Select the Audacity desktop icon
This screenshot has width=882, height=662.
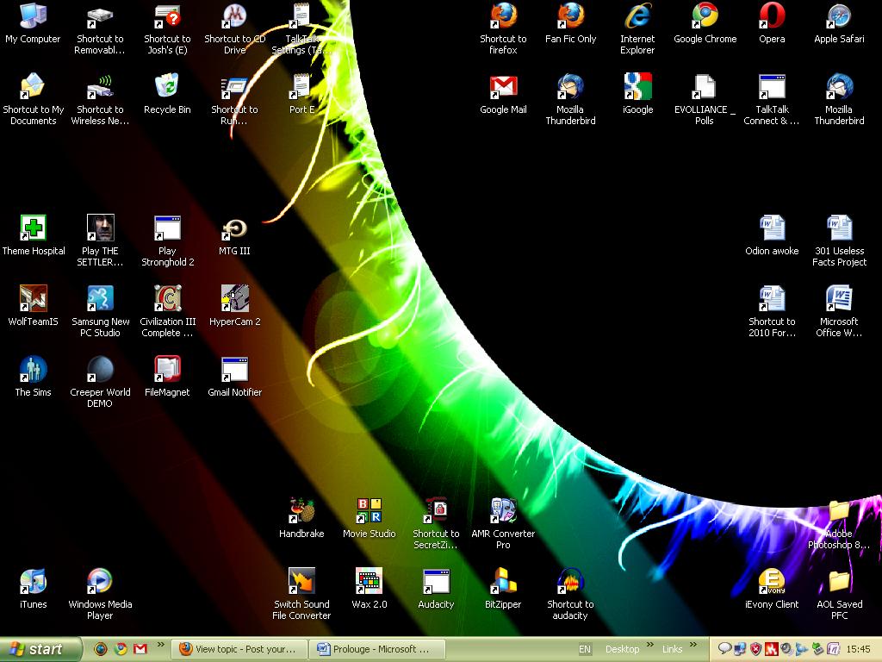point(436,582)
